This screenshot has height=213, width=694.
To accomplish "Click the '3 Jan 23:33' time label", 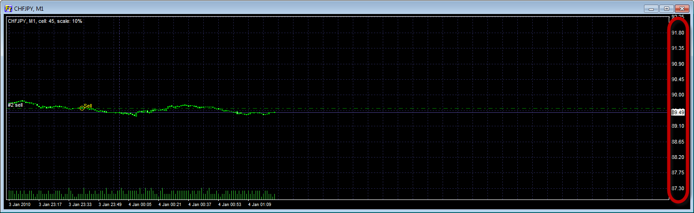I will (x=80, y=205).
